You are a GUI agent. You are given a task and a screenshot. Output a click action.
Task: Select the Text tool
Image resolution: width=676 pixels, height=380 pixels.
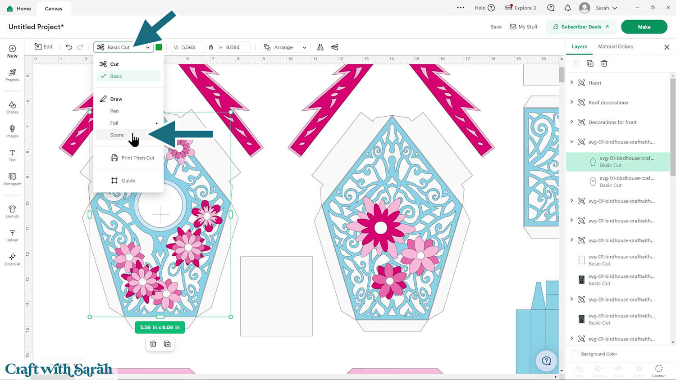pyautogui.click(x=12, y=155)
